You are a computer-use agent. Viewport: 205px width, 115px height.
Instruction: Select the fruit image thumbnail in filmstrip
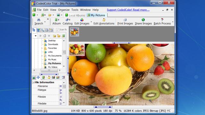coord(75,32)
